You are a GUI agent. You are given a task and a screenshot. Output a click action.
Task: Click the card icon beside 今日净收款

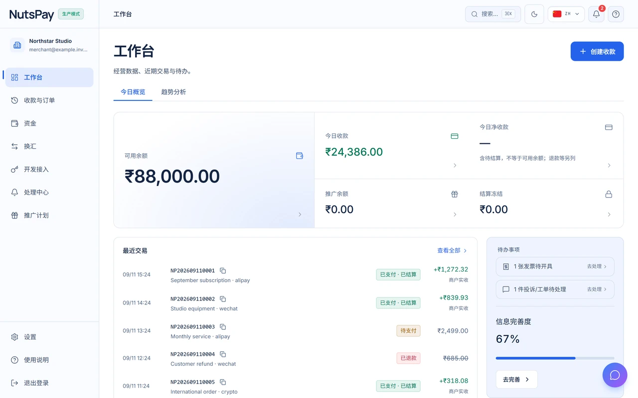(x=609, y=127)
